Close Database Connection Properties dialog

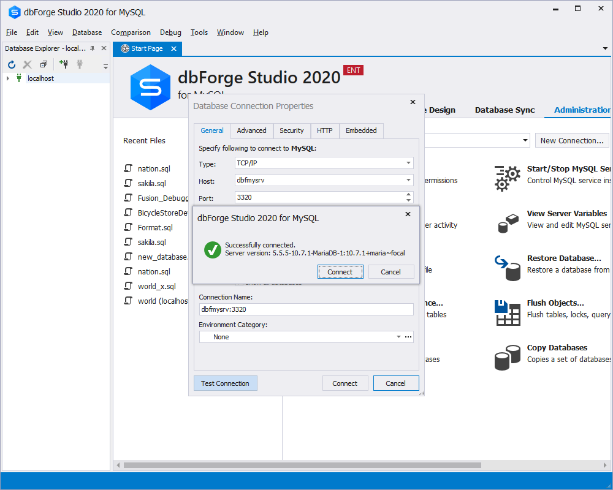pyautogui.click(x=413, y=102)
